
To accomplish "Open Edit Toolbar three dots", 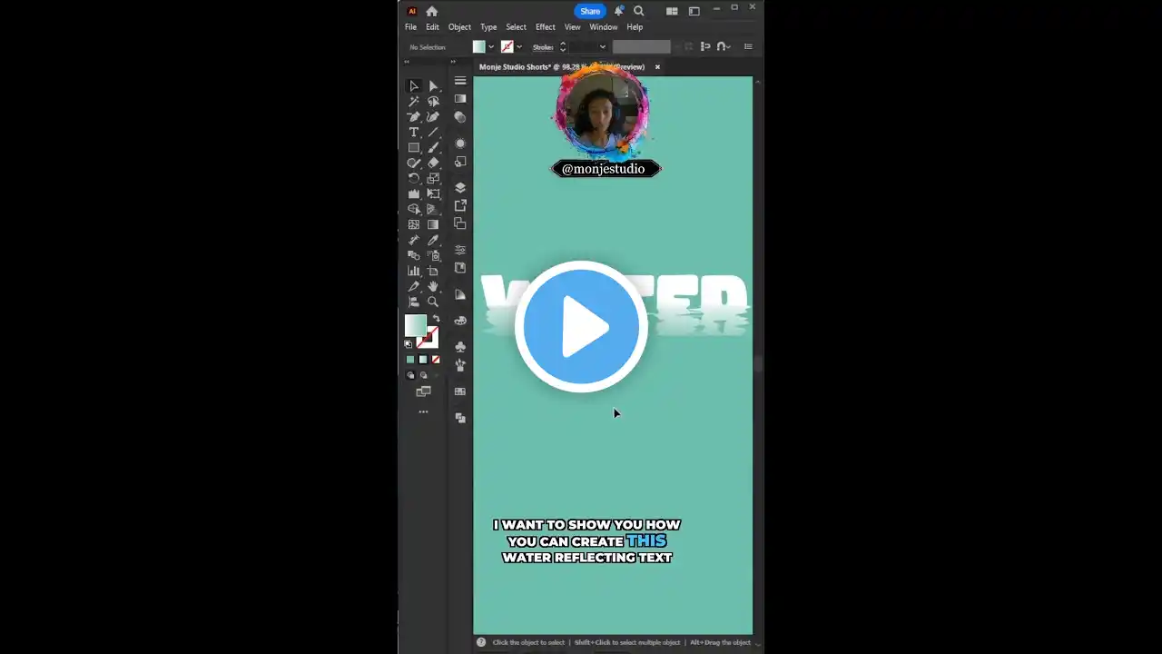I will (423, 411).
